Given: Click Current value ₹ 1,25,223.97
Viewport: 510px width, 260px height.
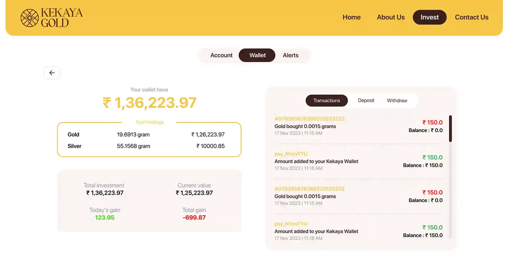Looking at the screenshot, I should [194, 193].
